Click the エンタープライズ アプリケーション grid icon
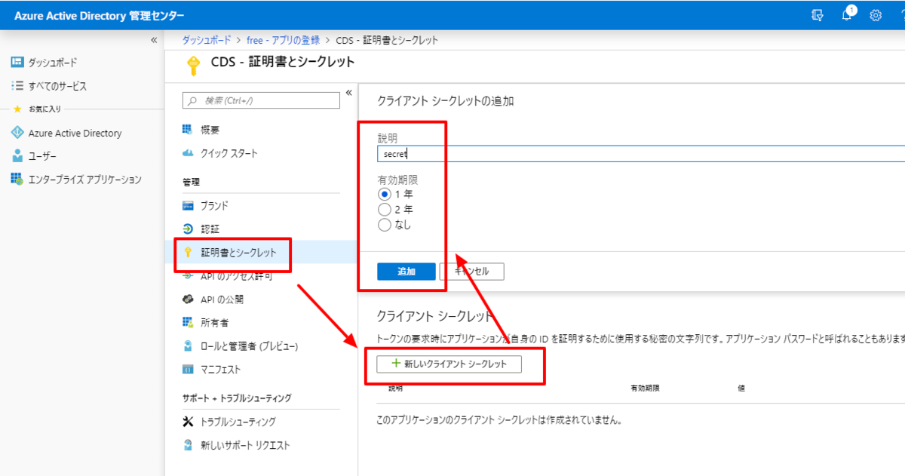This screenshot has height=476, width=905. click(17, 180)
